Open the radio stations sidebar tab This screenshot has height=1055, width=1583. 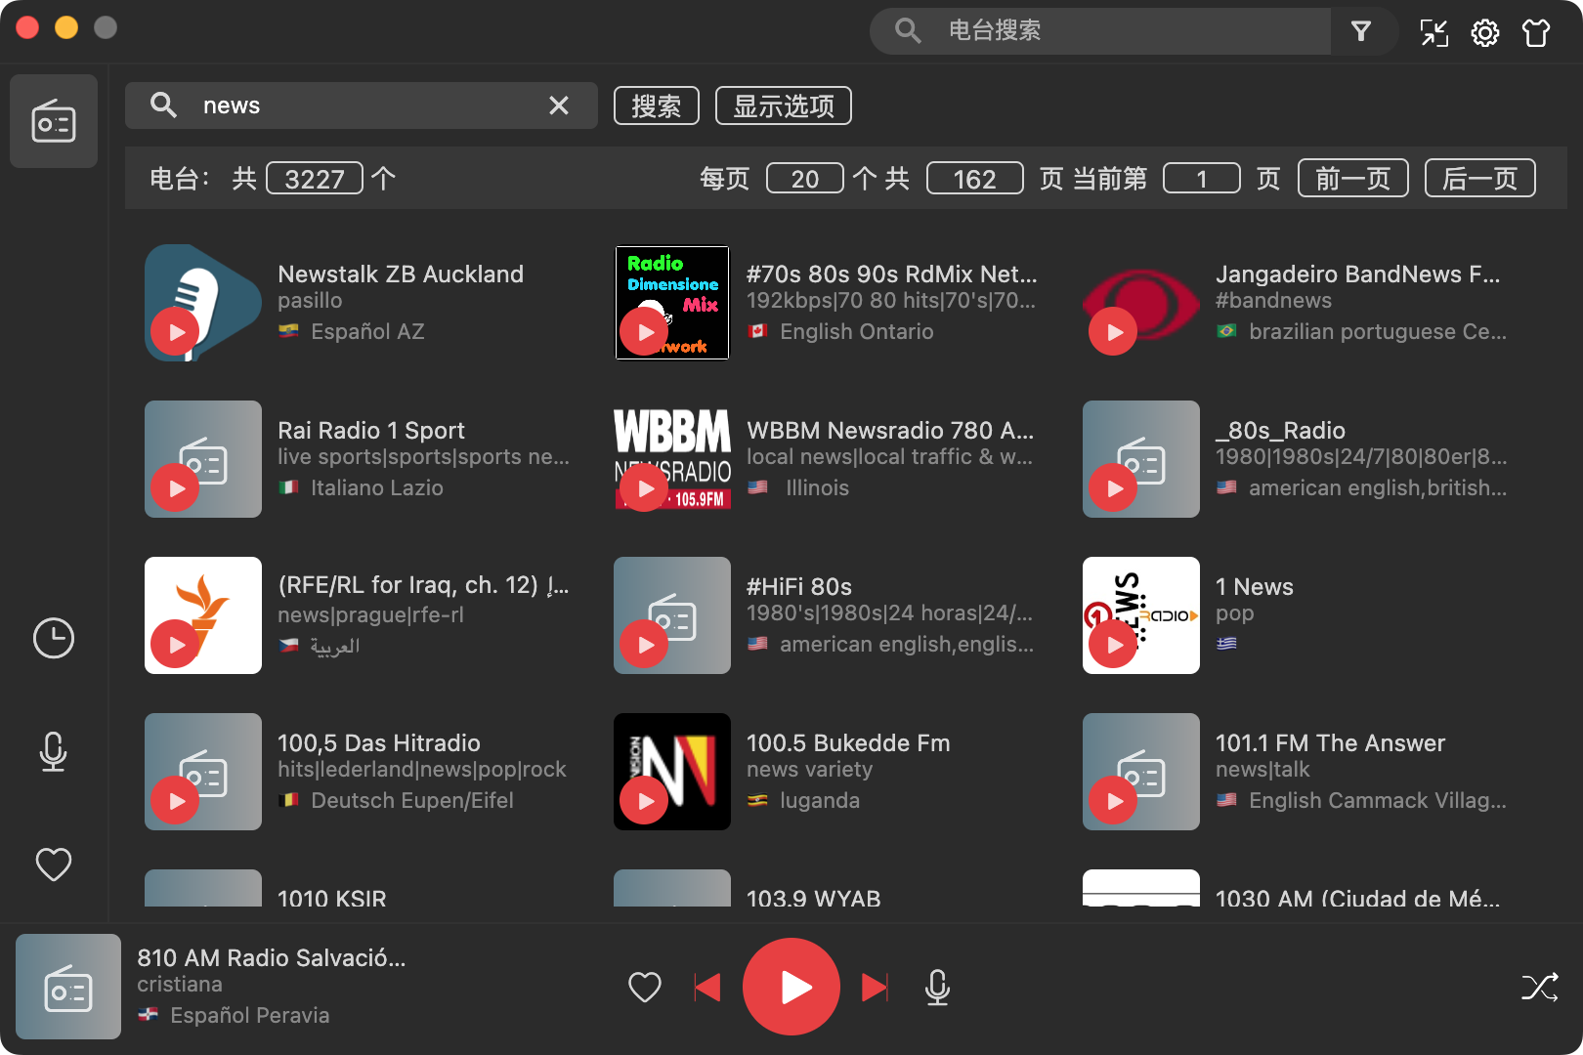pyautogui.click(x=54, y=121)
